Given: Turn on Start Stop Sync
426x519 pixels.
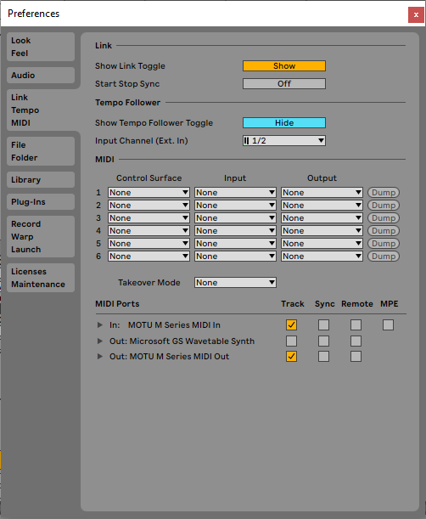Looking at the screenshot, I should click(284, 84).
